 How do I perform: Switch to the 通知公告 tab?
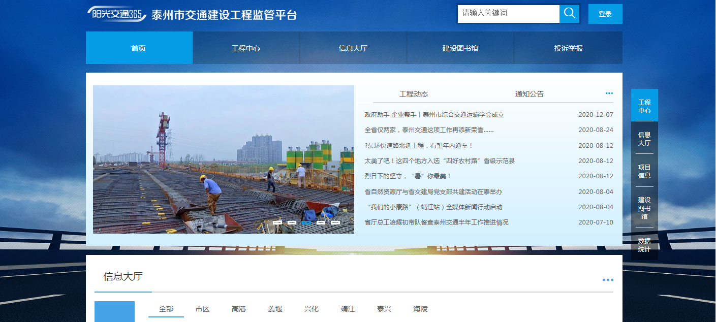click(x=529, y=94)
